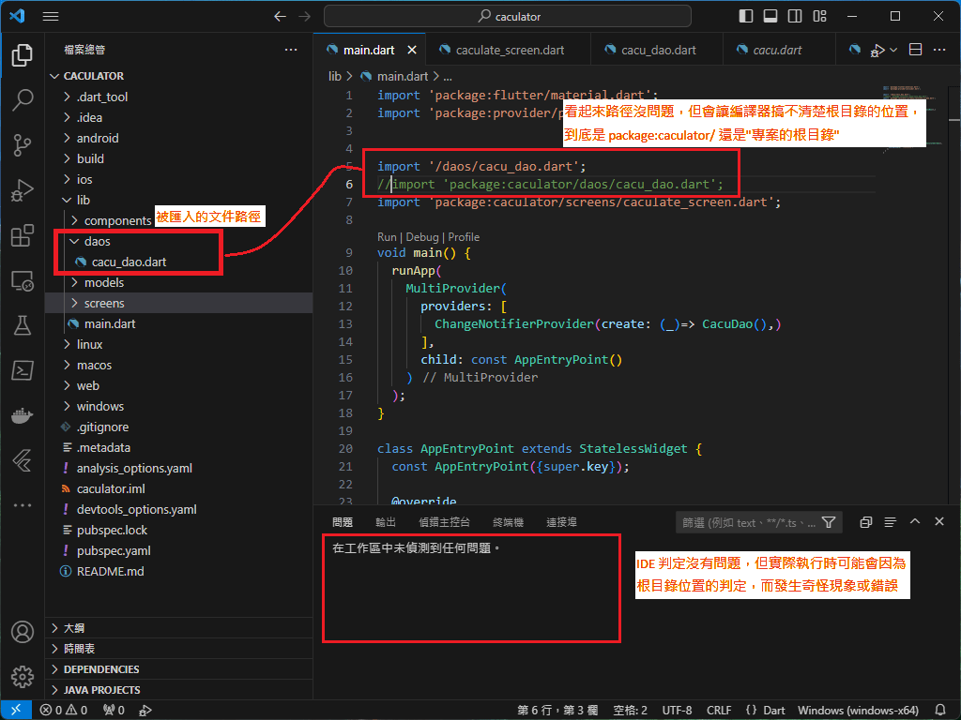Expand the DEPENDENCIES section

pyautogui.click(x=101, y=669)
